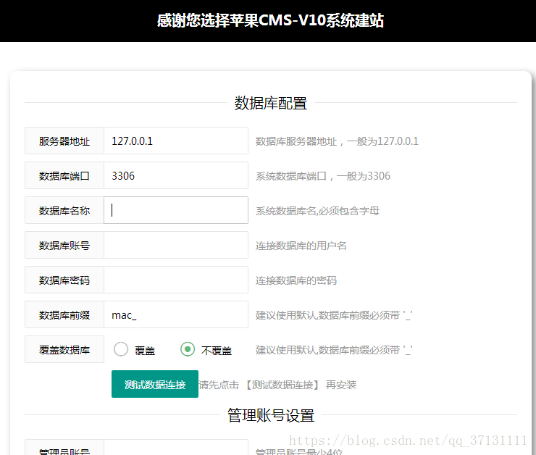This screenshot has height=455, width=536.
Task: Click the 覆盖数据库 field label
Action: tap(64, 350)
